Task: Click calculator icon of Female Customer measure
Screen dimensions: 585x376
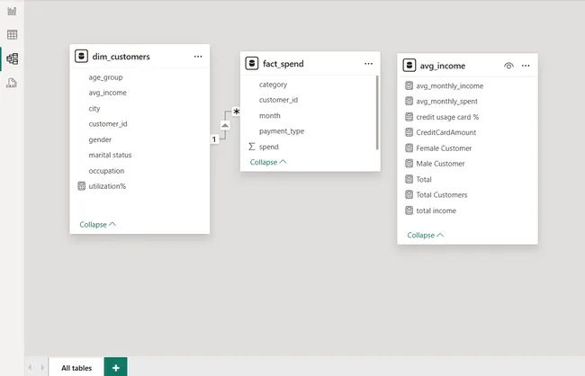Action: pos(409,148)
